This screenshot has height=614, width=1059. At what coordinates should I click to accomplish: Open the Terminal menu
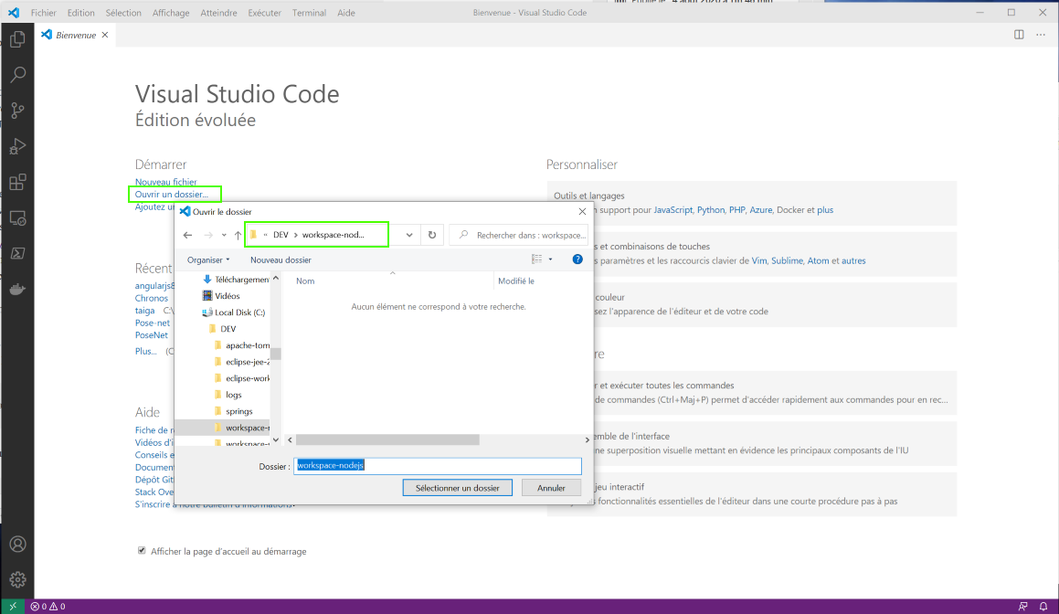tap(310, 13)
